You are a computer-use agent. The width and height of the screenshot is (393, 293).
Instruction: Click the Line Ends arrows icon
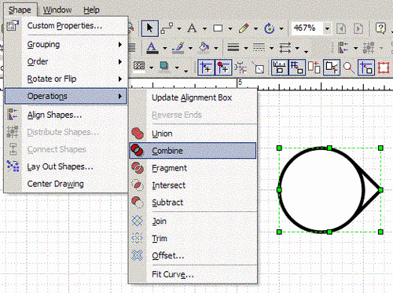(x=285, y=48)
